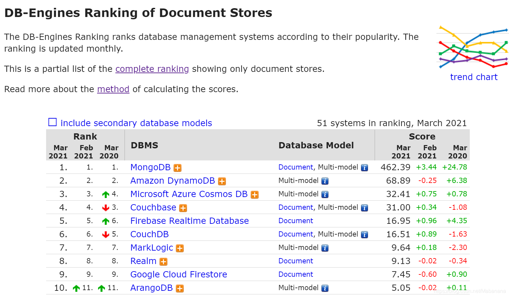Click red down arrow in CouchDB row
509x297 pixels.
pos(106,235)
